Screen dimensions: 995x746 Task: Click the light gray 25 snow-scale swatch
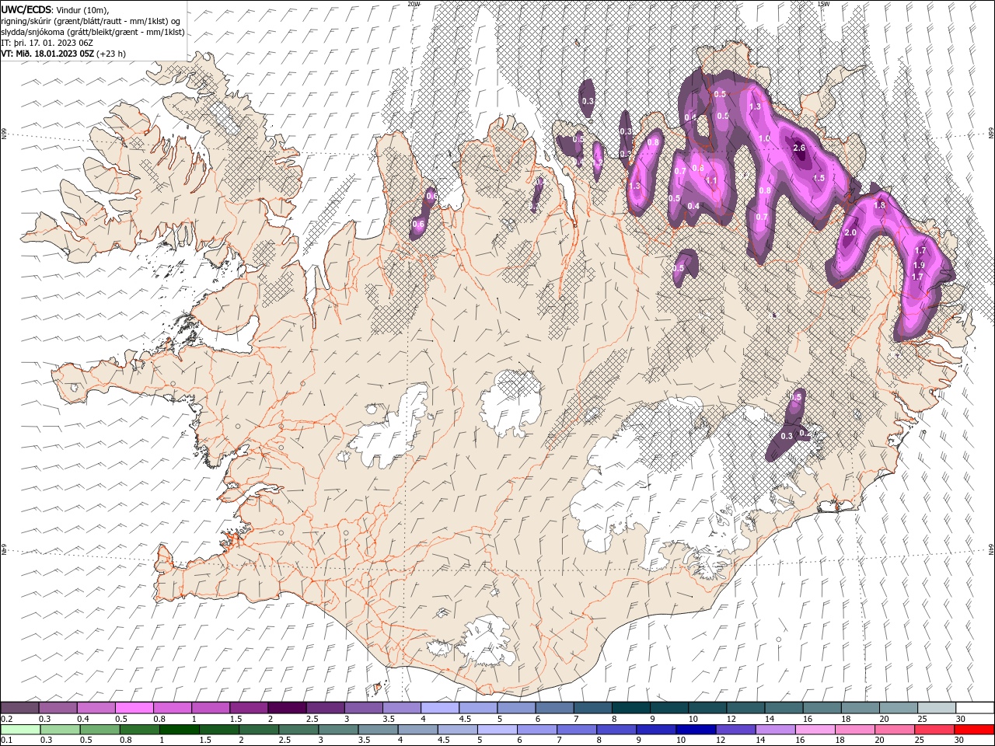point(935,708)
